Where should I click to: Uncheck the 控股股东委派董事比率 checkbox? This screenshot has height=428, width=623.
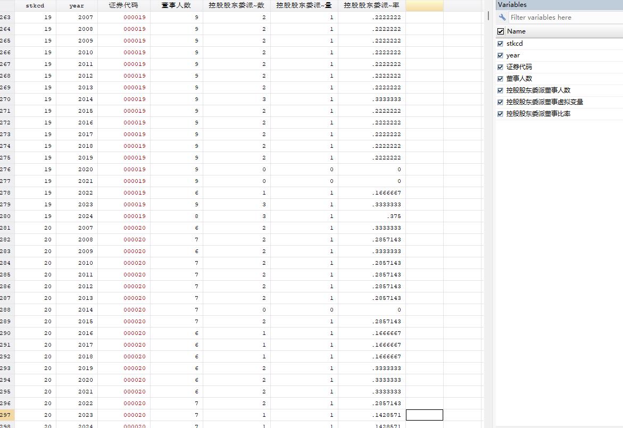[500, 114]
